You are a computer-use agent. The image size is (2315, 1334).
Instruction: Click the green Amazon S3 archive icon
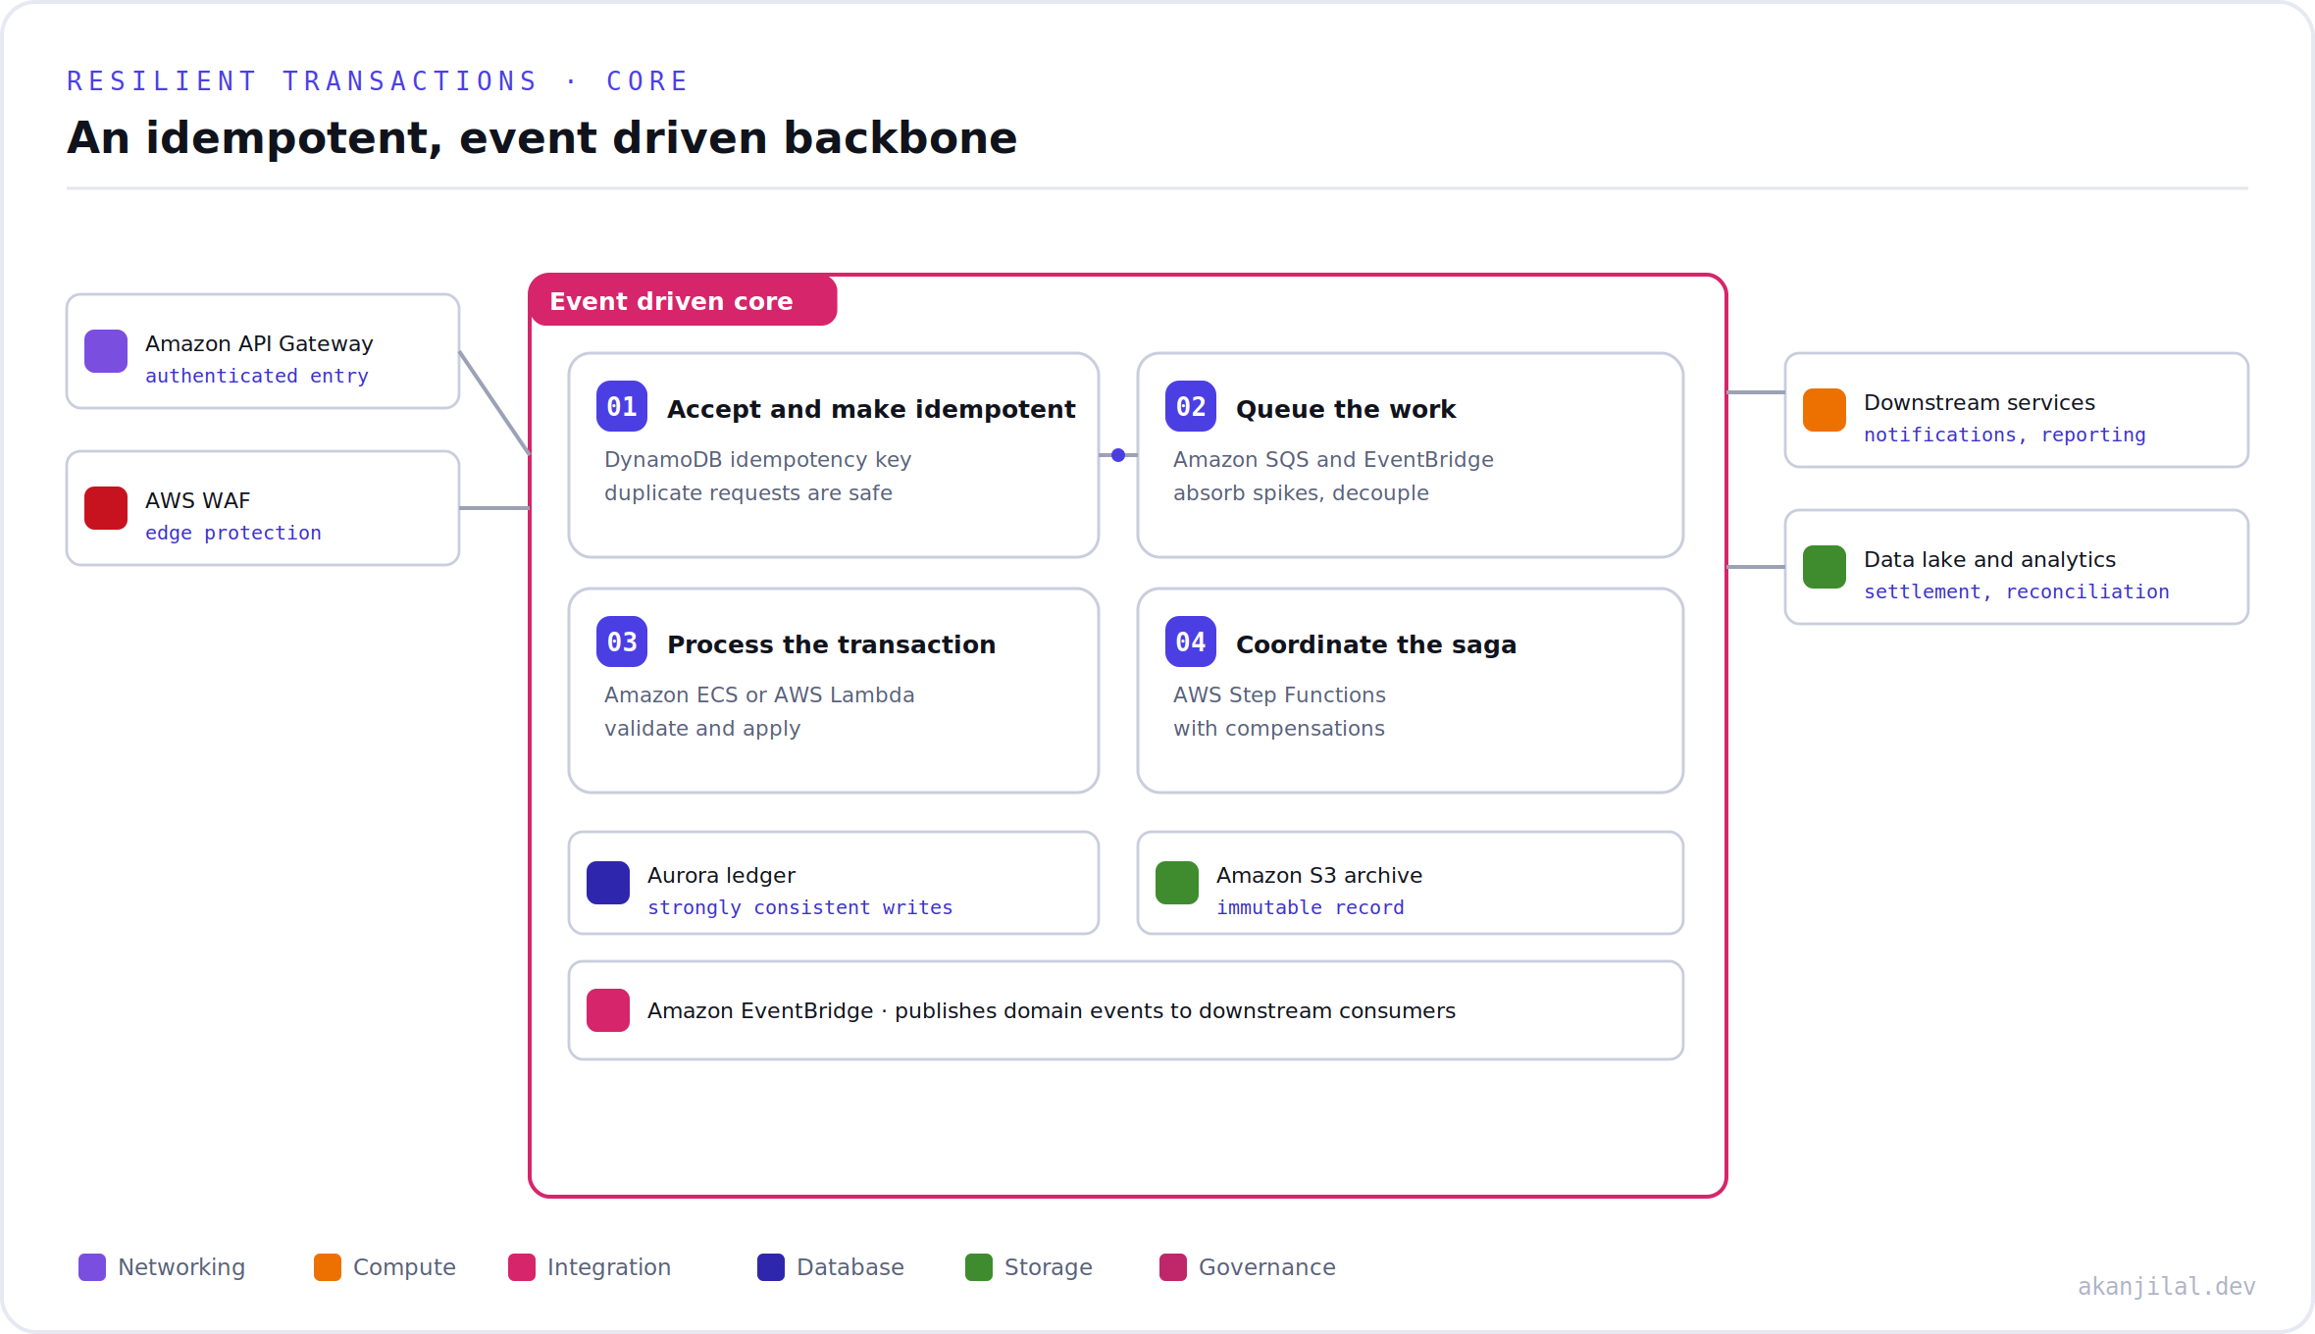point(1177,883)
